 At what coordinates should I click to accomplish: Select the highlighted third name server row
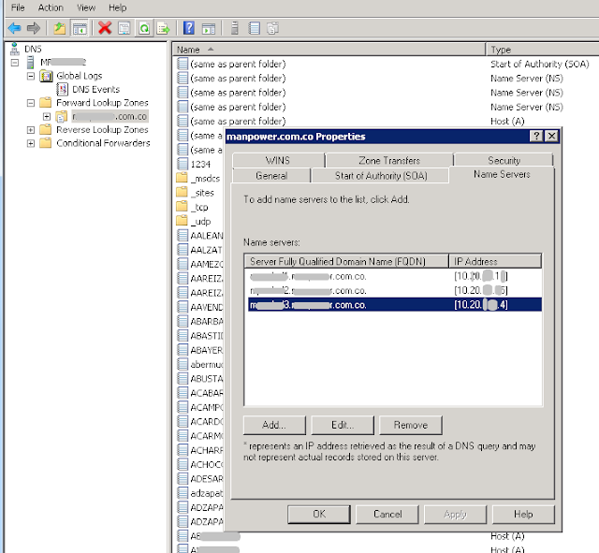tap(395, 305)
